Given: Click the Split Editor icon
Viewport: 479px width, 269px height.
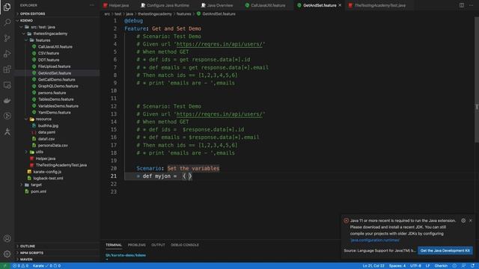Looking at the screenshot, I should (462, 5).
